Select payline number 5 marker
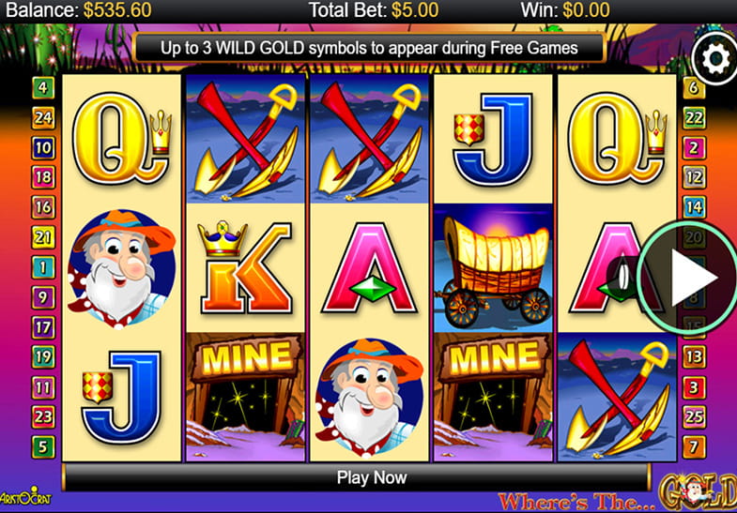Screen dimensions: 737x513 pyautogui.click(x=43, y=446)
